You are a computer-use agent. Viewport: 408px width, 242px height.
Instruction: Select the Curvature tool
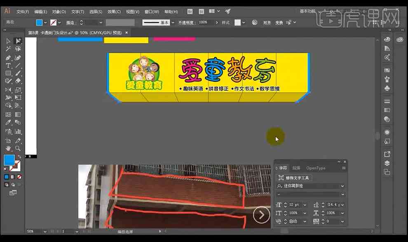click(x=18, y=58)
